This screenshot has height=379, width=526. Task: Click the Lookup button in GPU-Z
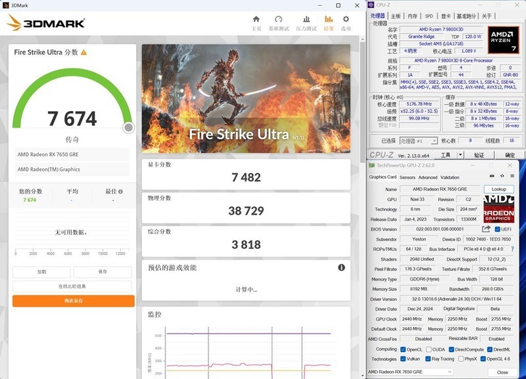coord(499,188)
